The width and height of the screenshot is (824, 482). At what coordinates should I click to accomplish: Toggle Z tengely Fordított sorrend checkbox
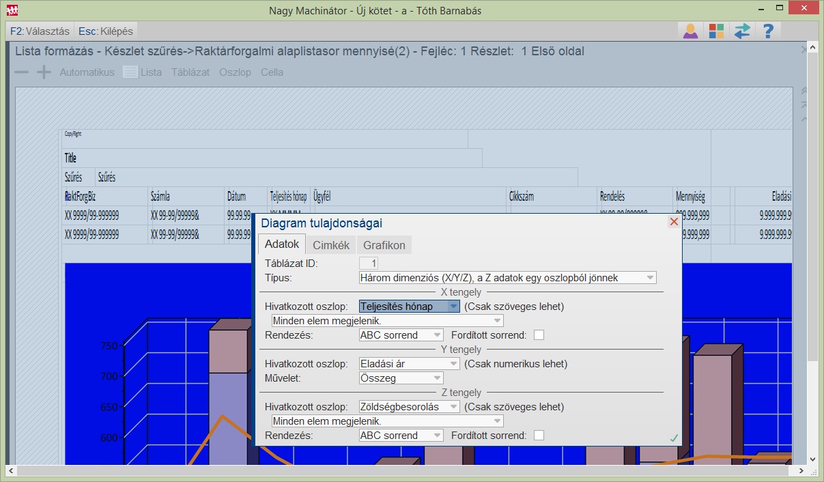539,436
